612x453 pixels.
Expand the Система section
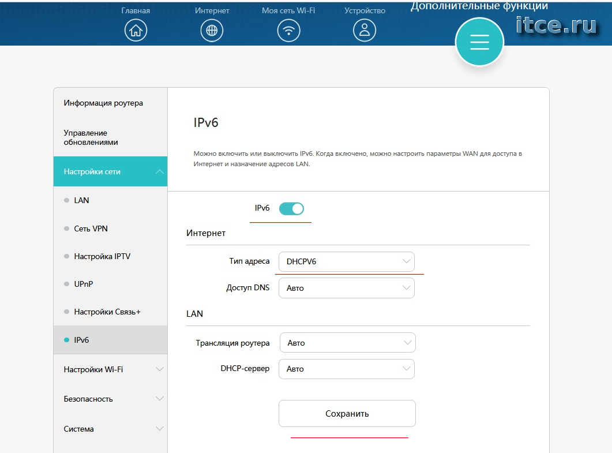coord(110,429)
